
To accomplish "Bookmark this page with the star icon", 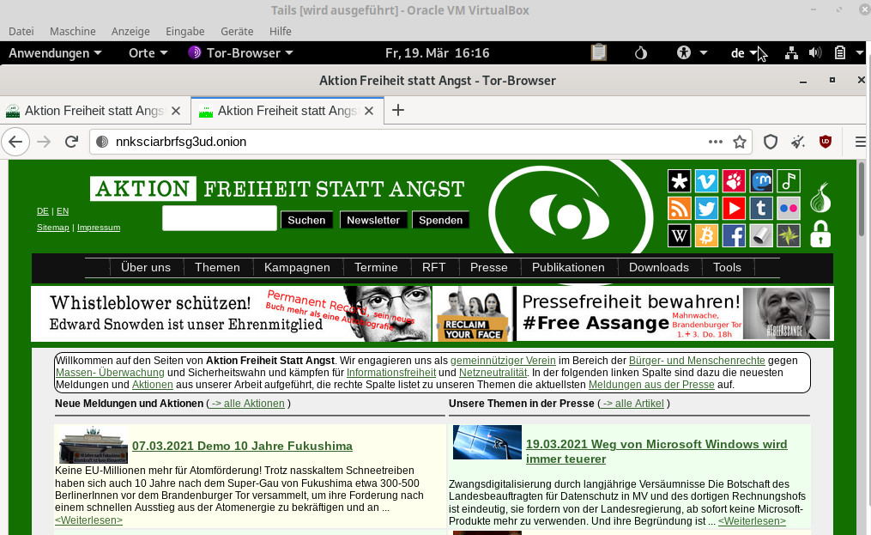I will 740,142.
